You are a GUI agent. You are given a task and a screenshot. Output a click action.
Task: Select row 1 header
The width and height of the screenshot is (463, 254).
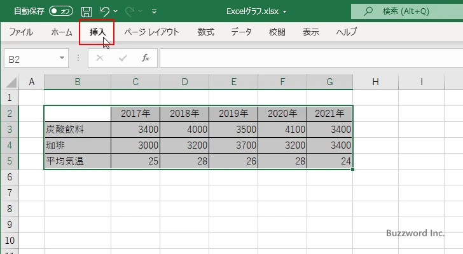(x=10, y=98)
